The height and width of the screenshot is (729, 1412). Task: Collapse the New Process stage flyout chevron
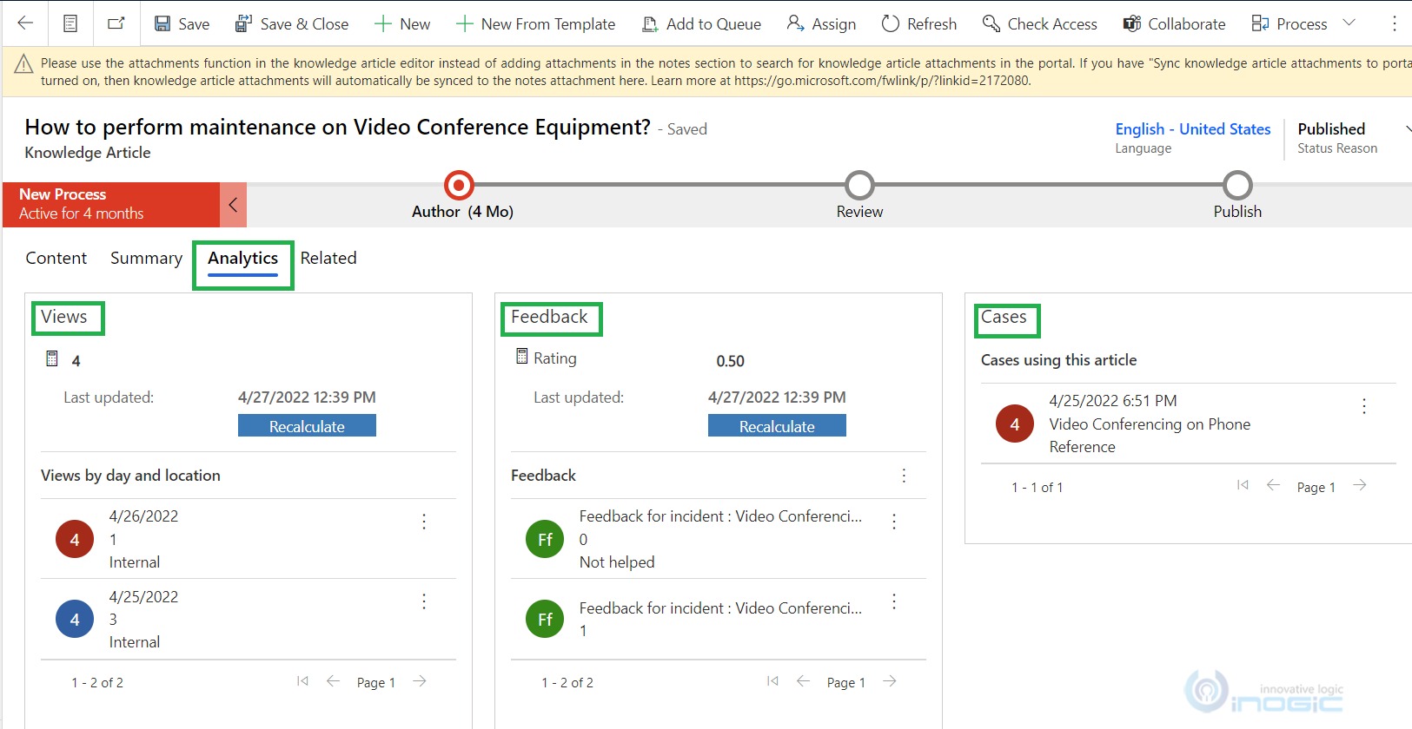pyautogui.click(x=233, y=205)
